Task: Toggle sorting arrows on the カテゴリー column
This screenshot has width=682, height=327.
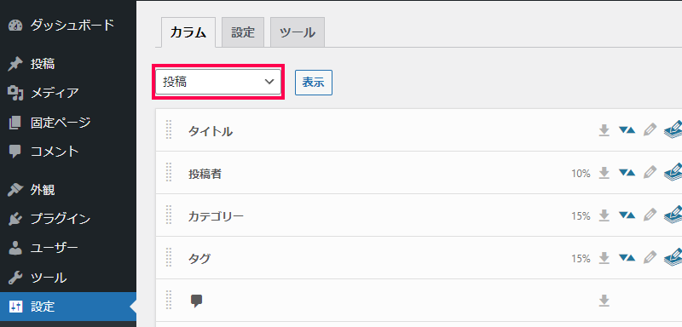Action: (x=627, y=215)
